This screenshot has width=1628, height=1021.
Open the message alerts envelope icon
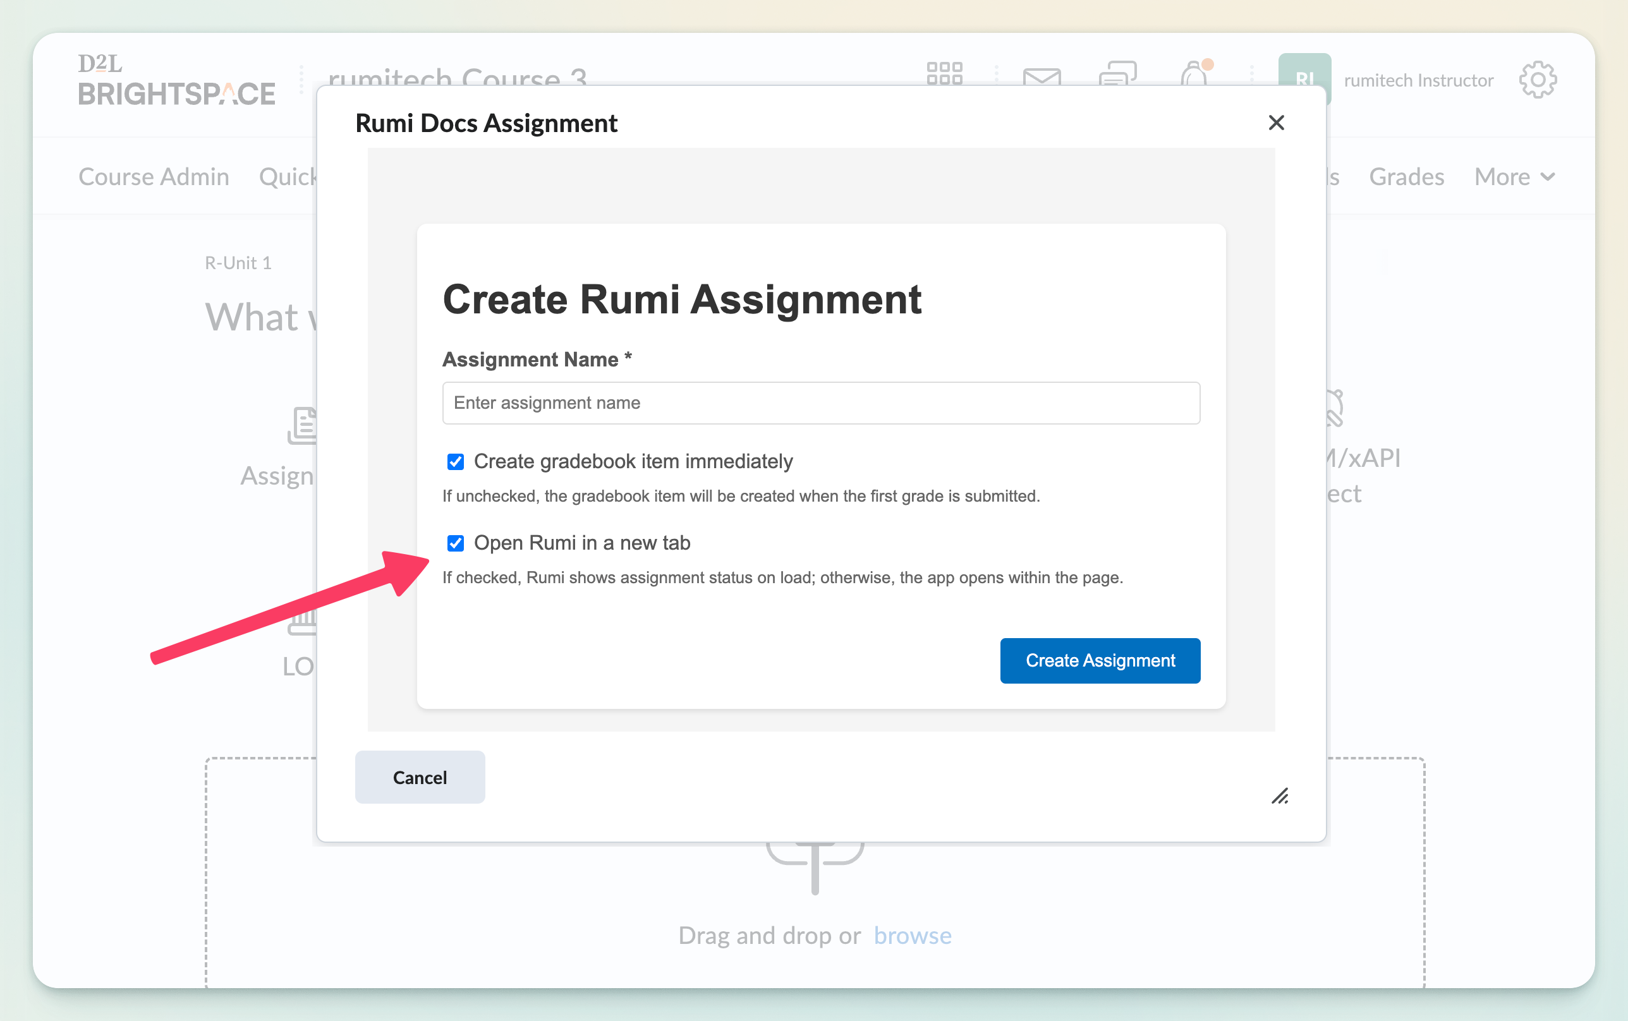tap(1042, 76)
